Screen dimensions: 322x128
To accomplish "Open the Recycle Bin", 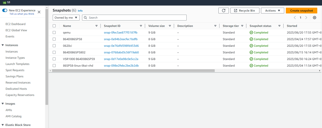I will click(245, 11).
